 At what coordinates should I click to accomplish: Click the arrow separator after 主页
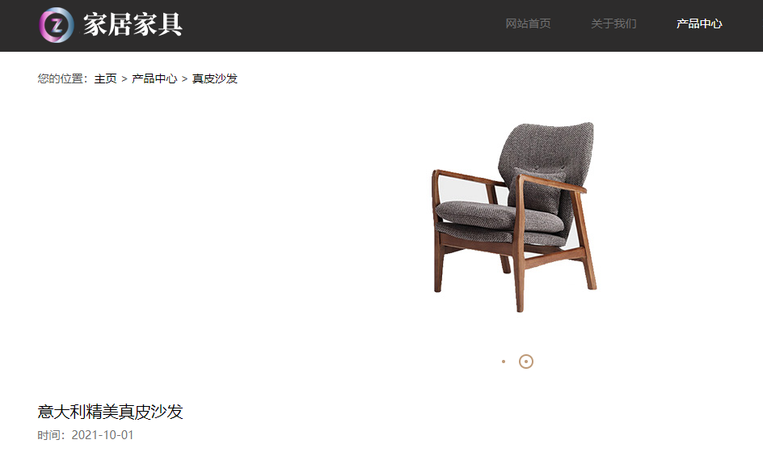click(x=124, y=79)
